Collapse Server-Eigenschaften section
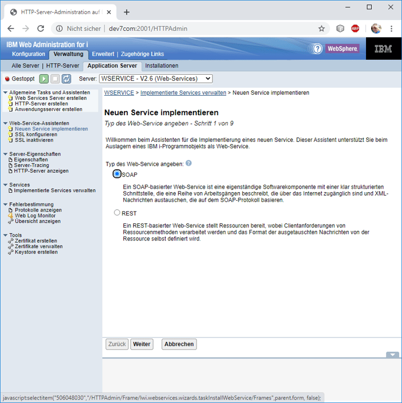 click(5, 154)
